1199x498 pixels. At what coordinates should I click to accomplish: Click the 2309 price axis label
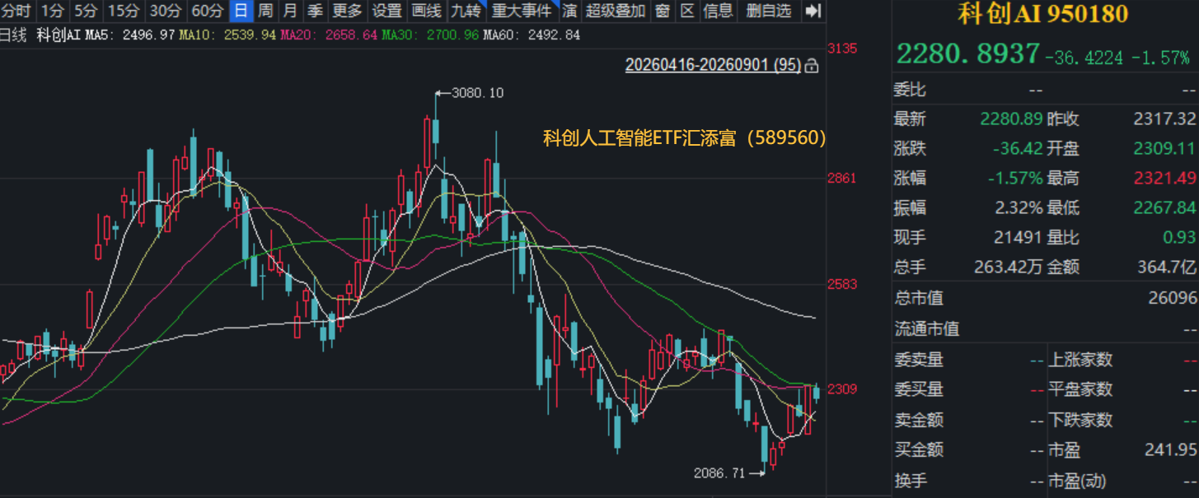pyautogui.click(x=842, y=389)
